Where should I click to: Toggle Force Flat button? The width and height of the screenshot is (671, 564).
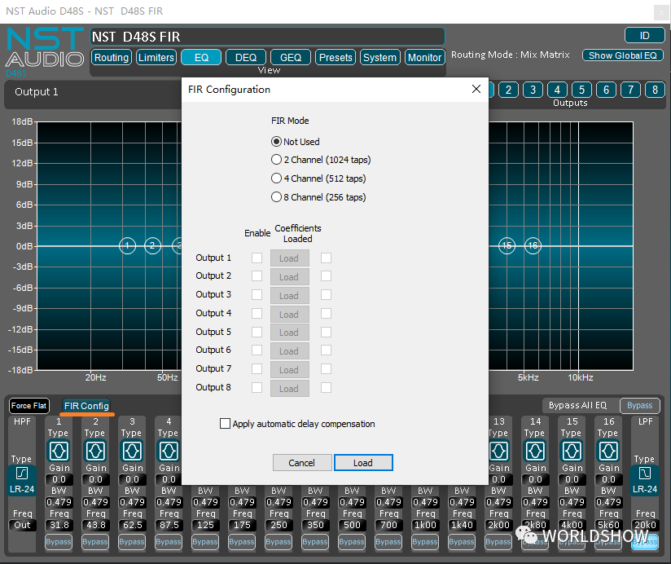pos(29,406)
